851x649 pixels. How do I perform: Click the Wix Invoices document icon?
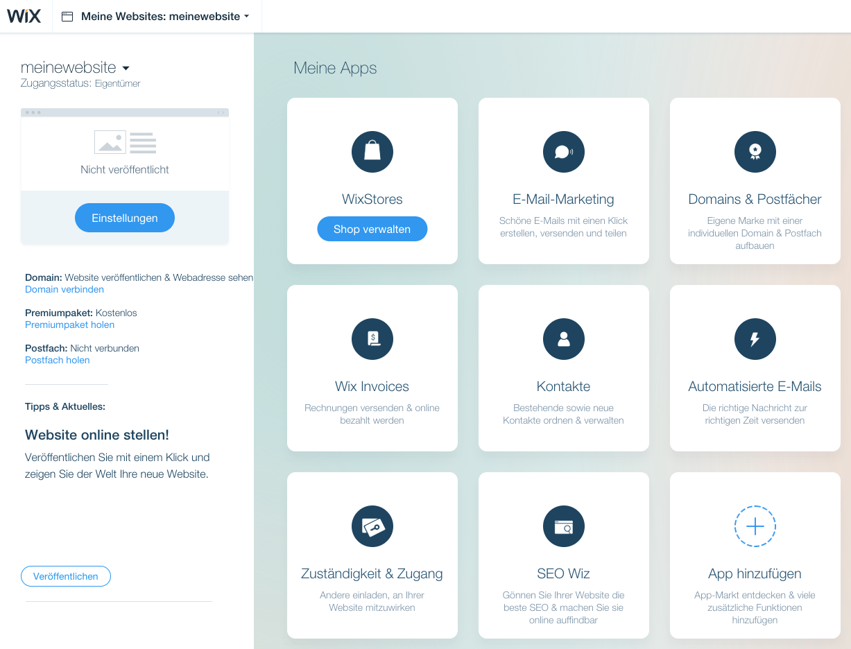[372, 339]
